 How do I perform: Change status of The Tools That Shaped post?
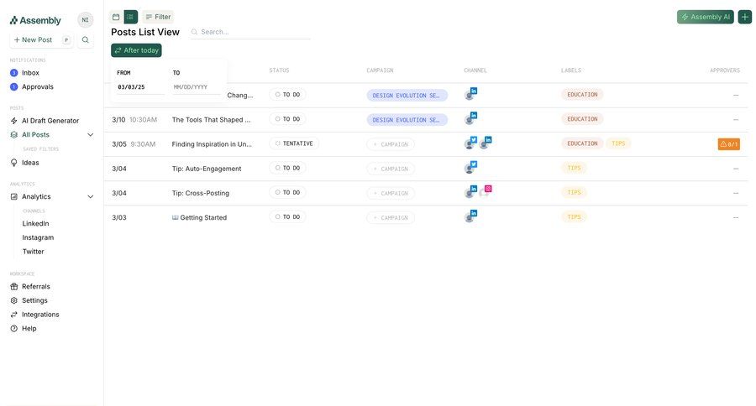pyautogui.click(x=287, y=119)
